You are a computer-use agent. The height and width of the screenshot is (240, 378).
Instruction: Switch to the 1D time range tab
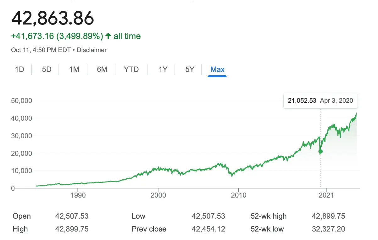click(x=19, y=69)
